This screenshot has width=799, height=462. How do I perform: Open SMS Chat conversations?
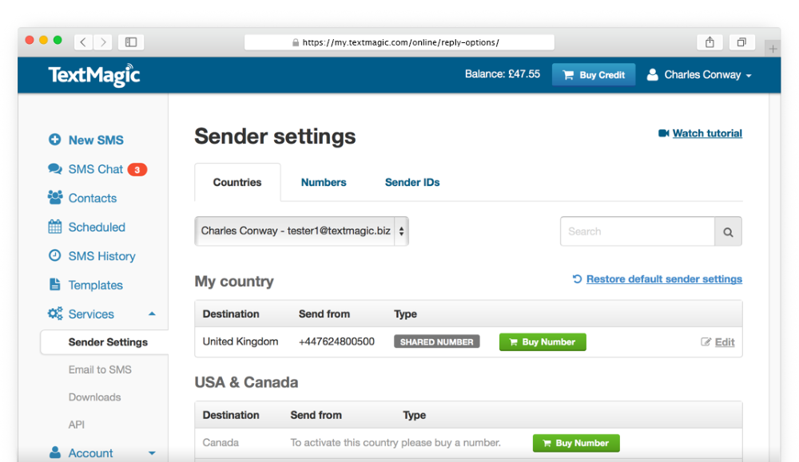pos(97,169)
